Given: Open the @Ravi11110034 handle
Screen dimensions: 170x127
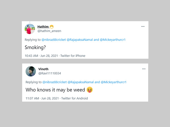Looking at the screenshot, I should tap(50, 73).
